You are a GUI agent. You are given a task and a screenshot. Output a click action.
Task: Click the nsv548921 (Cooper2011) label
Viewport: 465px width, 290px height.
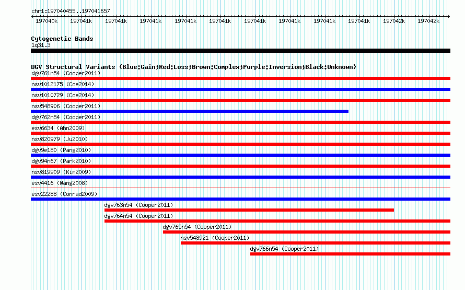tap(215, 238)
